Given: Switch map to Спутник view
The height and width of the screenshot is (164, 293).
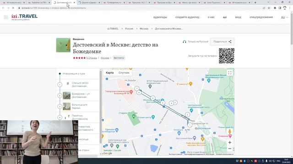Looking at the screenshot, I should pos(124,73).
